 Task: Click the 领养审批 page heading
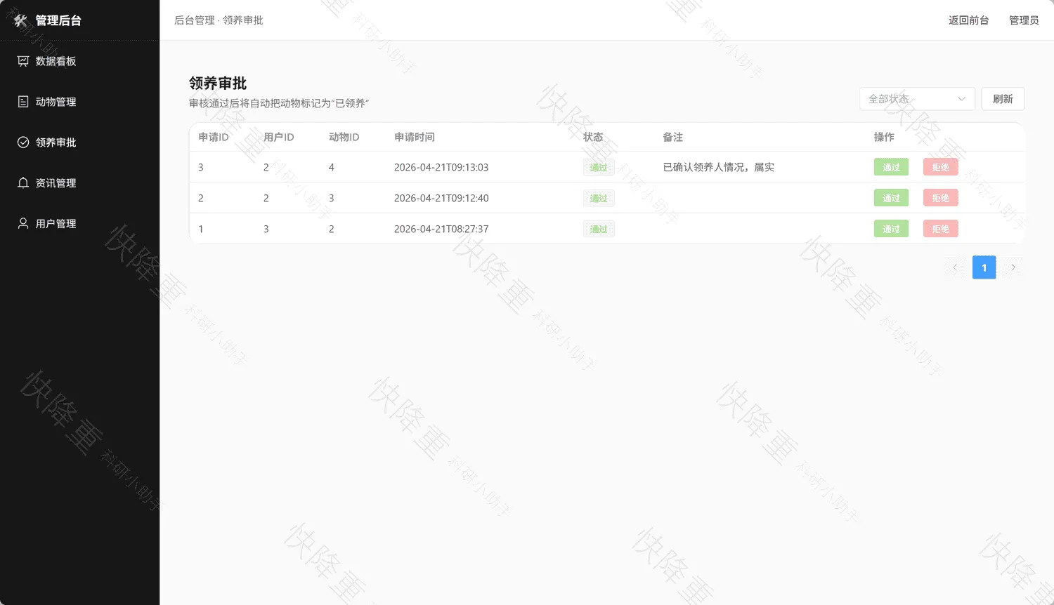point(218,84)
